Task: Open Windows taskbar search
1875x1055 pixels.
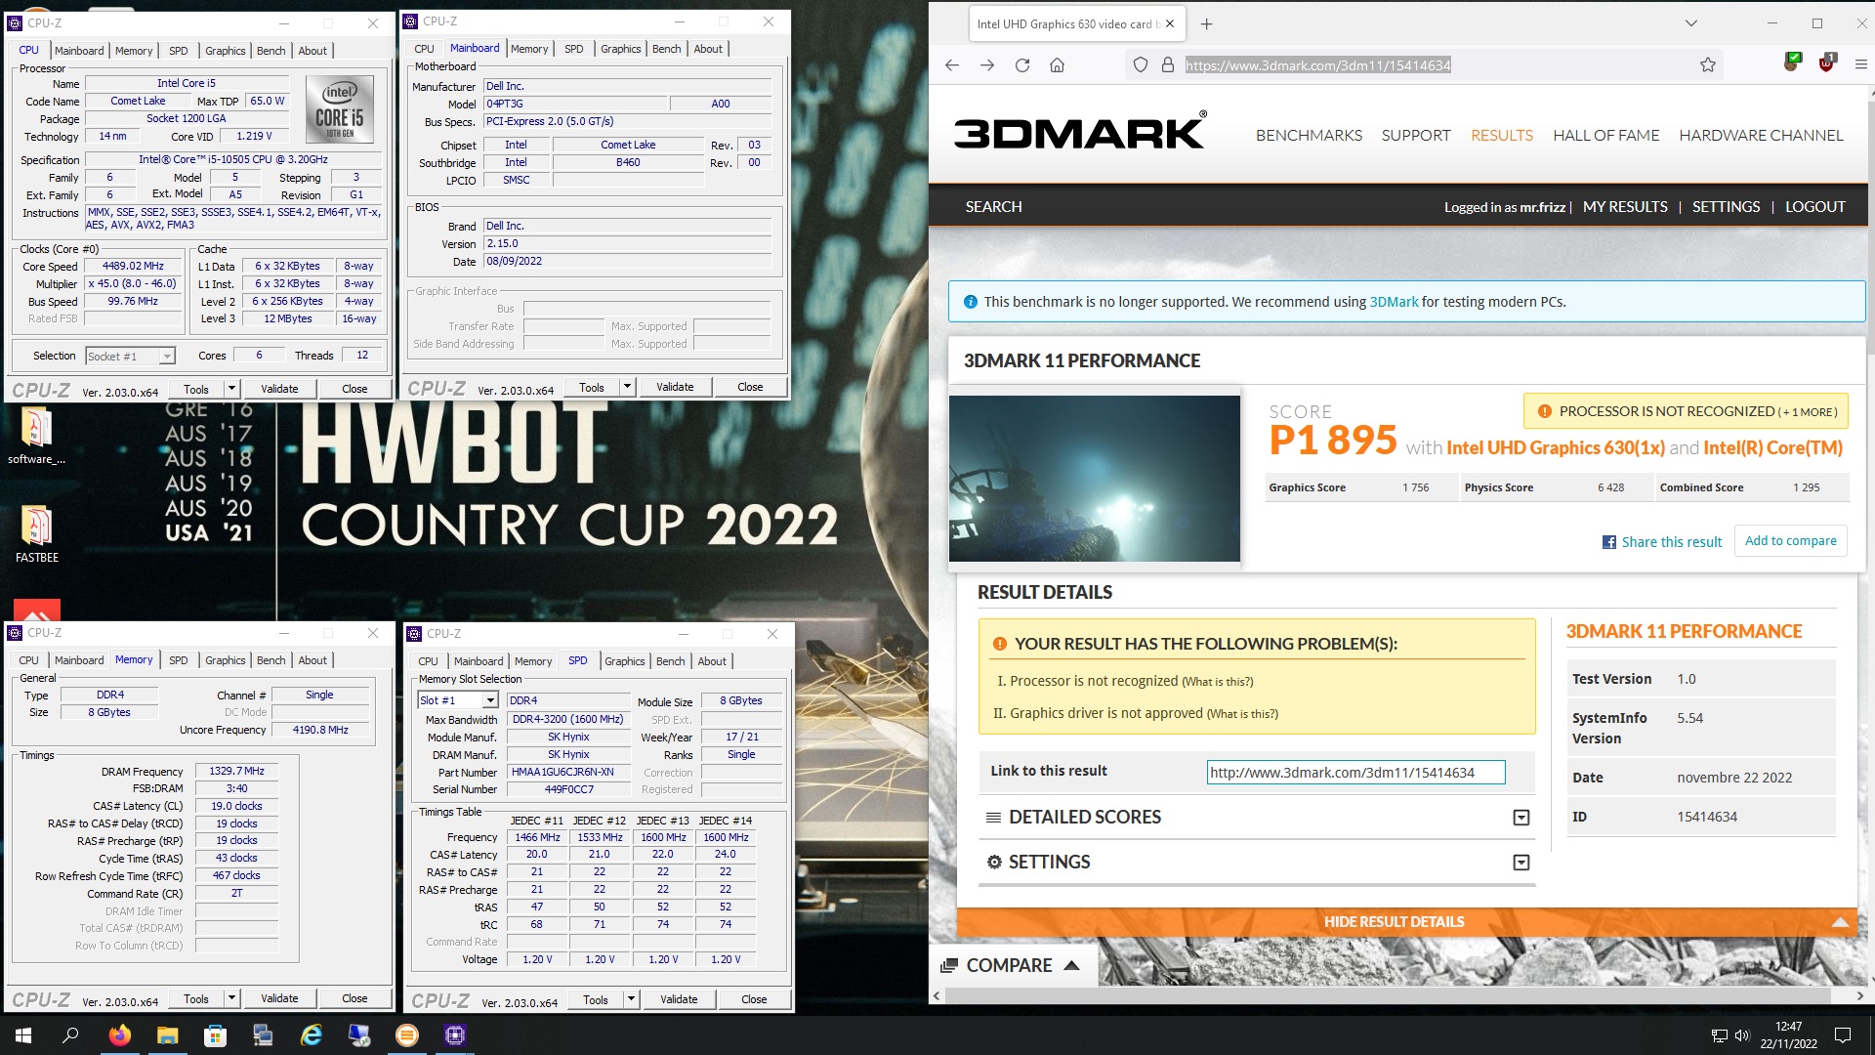Action: 70,1035
